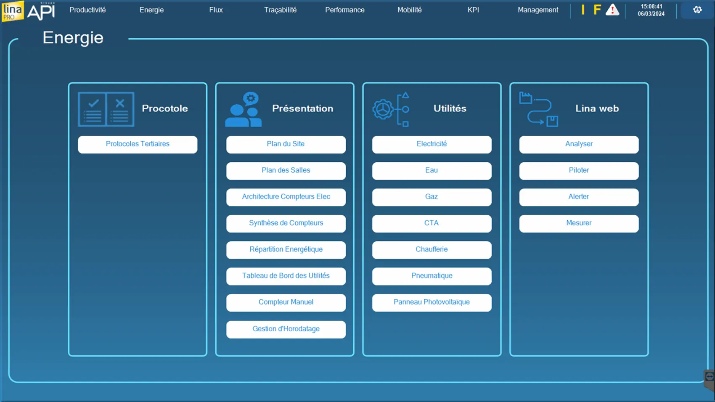The image size is (715, 402).
Task: Select the Traçabilité menu item
Action: tap(280, 10)
